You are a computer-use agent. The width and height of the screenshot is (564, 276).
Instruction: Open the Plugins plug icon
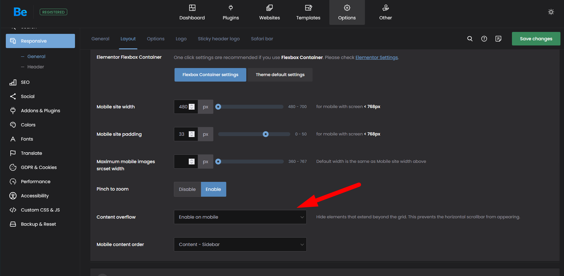click(x=231, y=8)
